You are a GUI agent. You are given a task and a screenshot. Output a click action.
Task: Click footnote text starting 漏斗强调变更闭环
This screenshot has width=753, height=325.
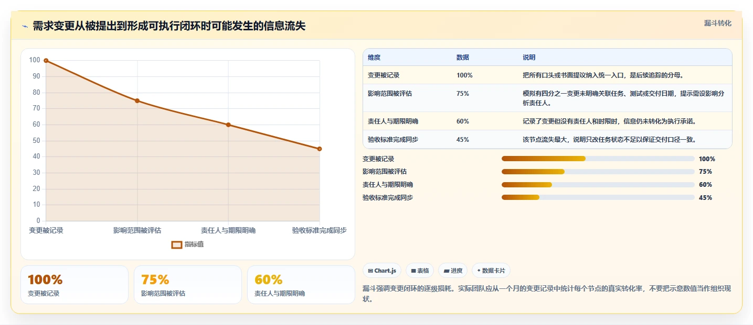click(x=547, y=294)
